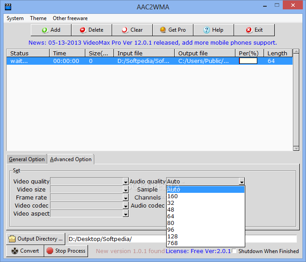Click the Per(%) column header
Viewport: 306px width, 262px height.
(249, 53)
